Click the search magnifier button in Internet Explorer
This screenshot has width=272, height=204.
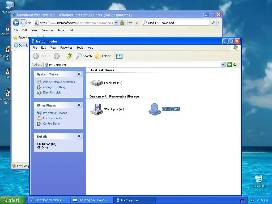pos(214,23)
